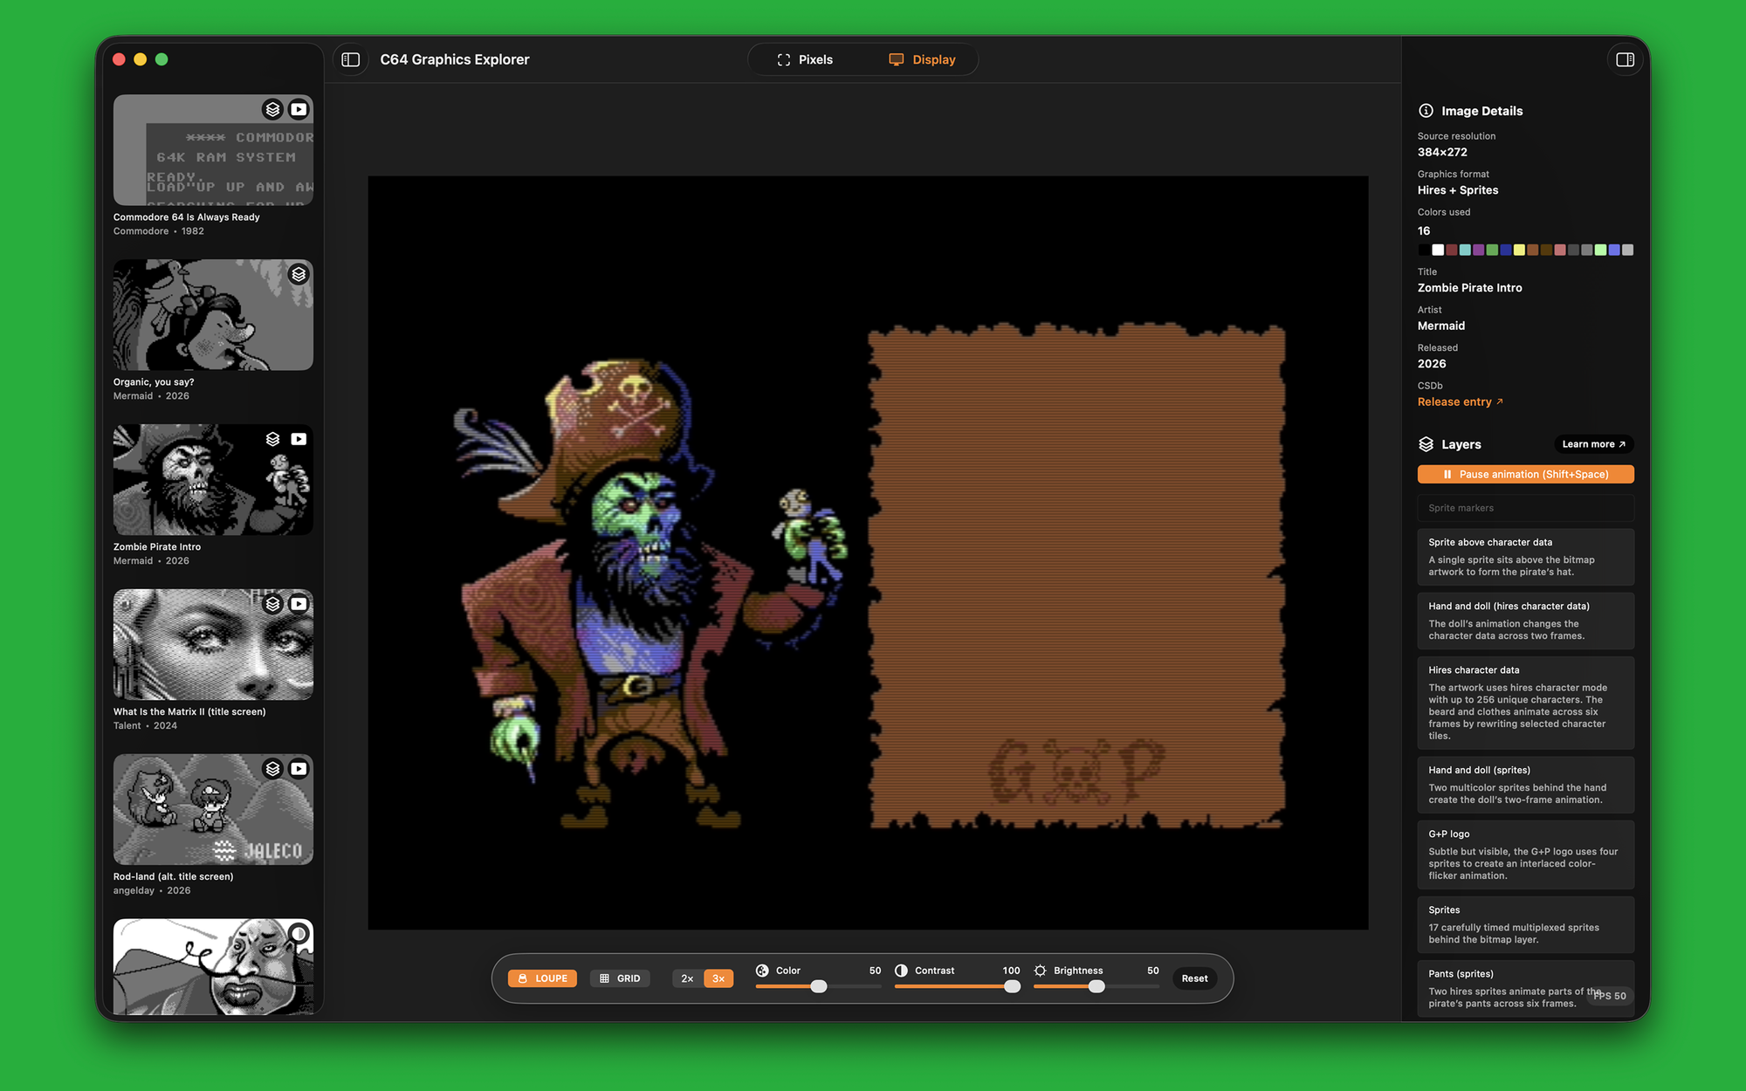Select 2x loupe zoom

(x=687, y=978)
